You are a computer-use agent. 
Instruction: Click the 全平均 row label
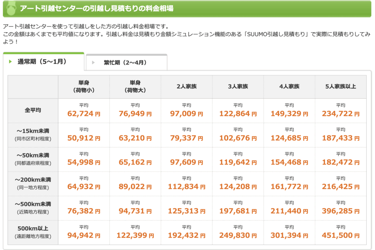coord(33,110)
